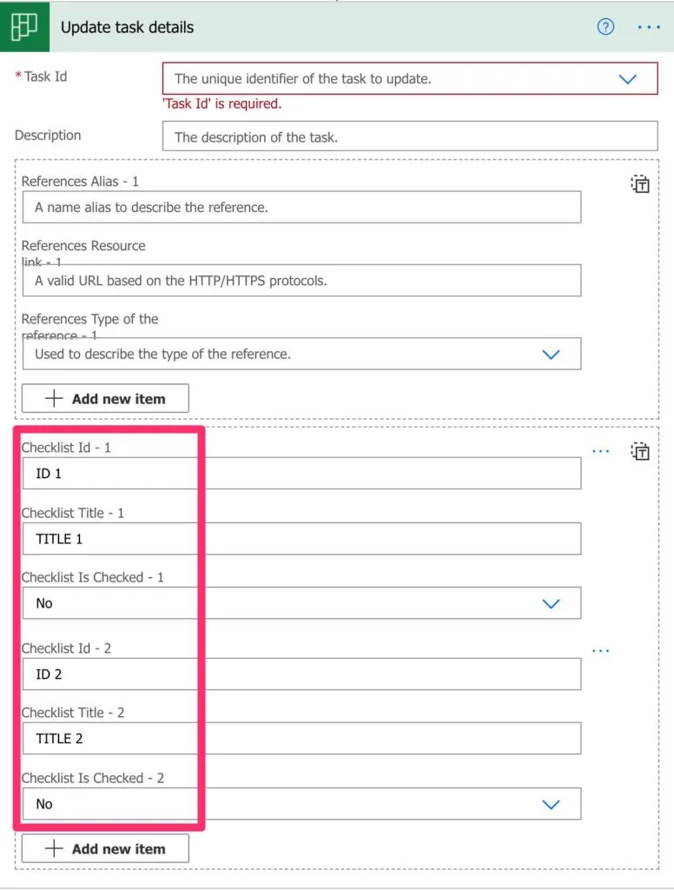Edit the Checklist Id - 1 field
This screenshot has height=890, width=674.
[301, 474]
